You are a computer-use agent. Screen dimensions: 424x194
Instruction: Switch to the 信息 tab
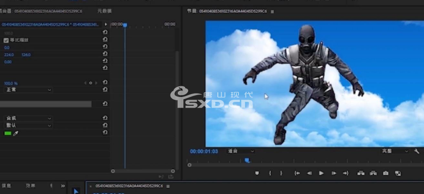tap(6, 186)
